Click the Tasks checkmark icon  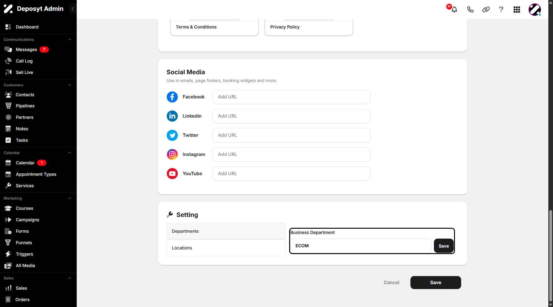tap(8, 140)
